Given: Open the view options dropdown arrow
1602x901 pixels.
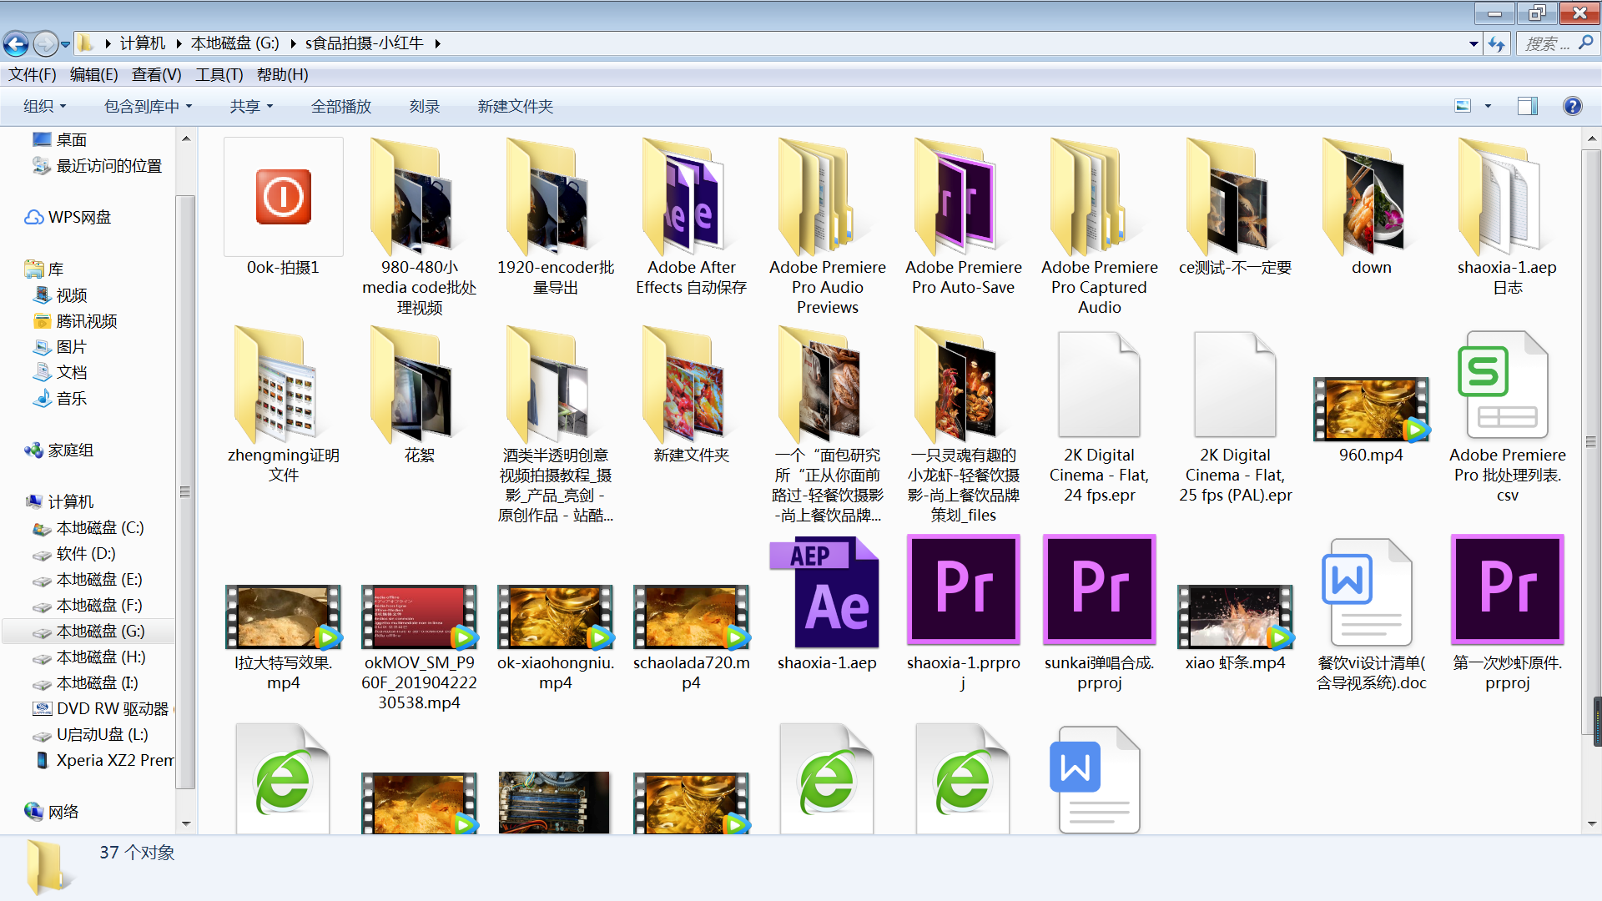Looking at the screenshot, I should tap(1488, 106).
